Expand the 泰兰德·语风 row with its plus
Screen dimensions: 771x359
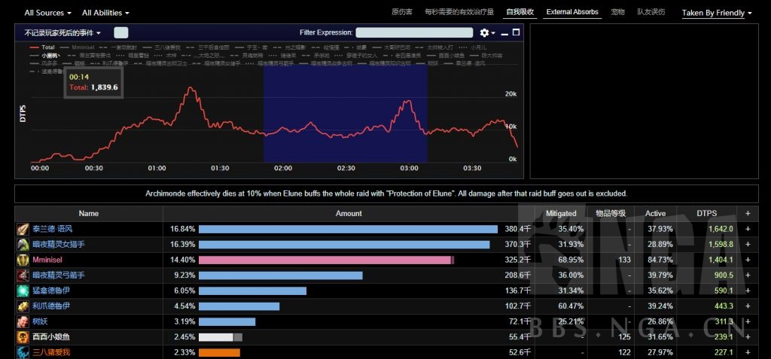coord(748,229)
